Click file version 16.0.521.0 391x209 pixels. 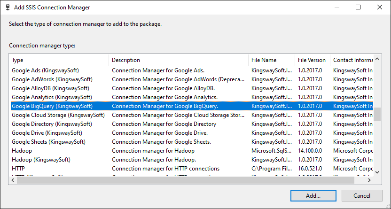click(310, 169)
